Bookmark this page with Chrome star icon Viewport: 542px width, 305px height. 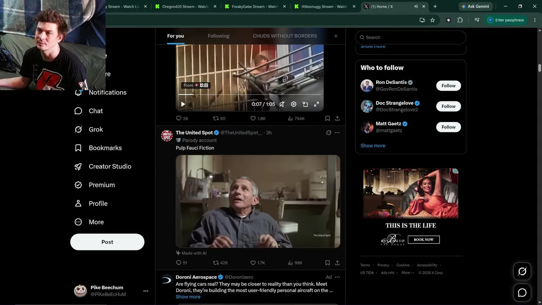[432, 20]
